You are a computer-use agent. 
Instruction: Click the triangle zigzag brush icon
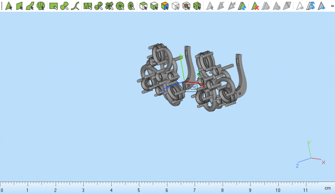(88, 6)
